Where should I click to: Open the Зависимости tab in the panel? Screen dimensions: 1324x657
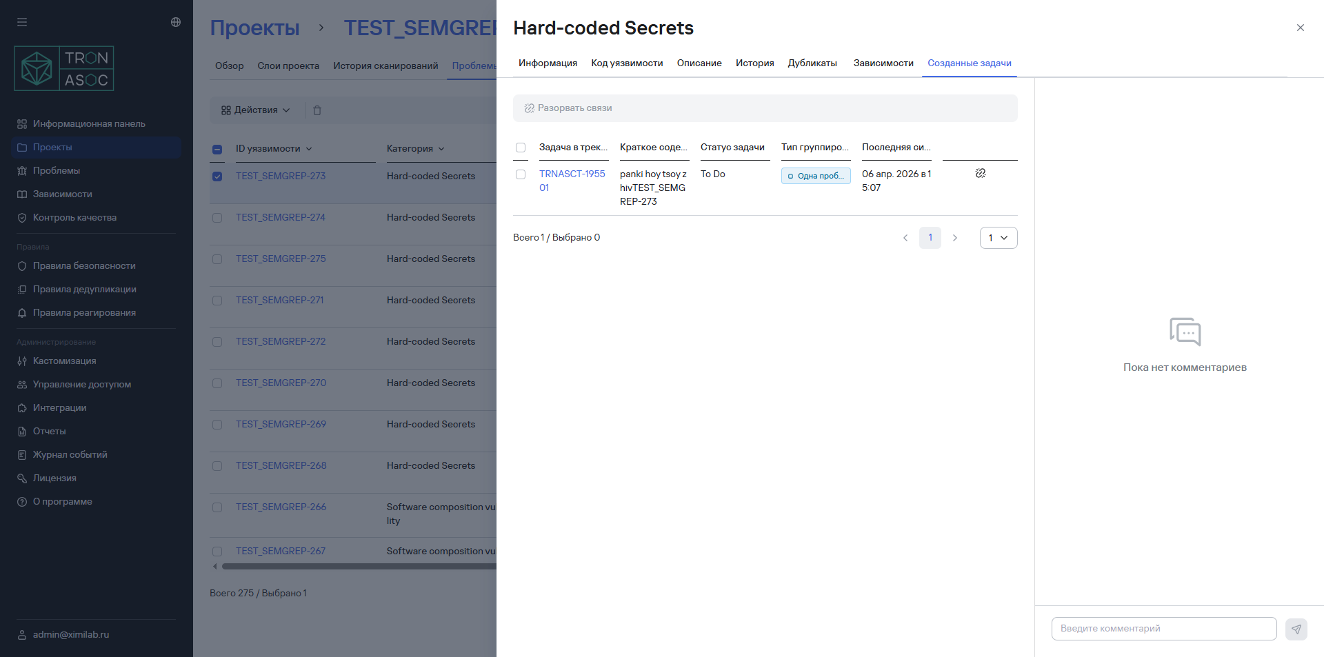tap(883, 63)
